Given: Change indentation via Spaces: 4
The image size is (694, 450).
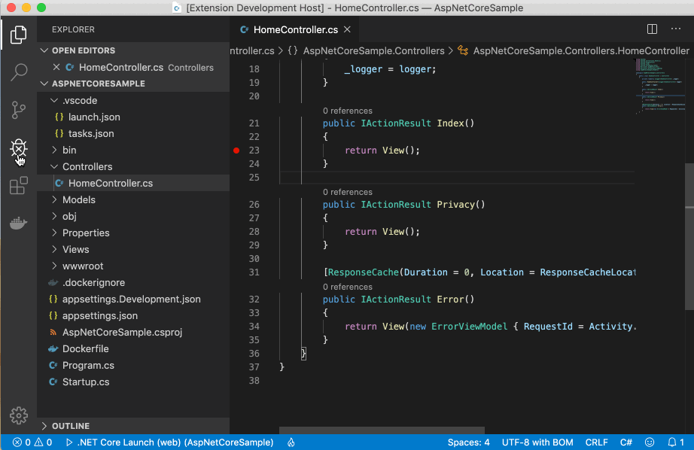Looking at the screenshot, I should (x=468, y=442).
